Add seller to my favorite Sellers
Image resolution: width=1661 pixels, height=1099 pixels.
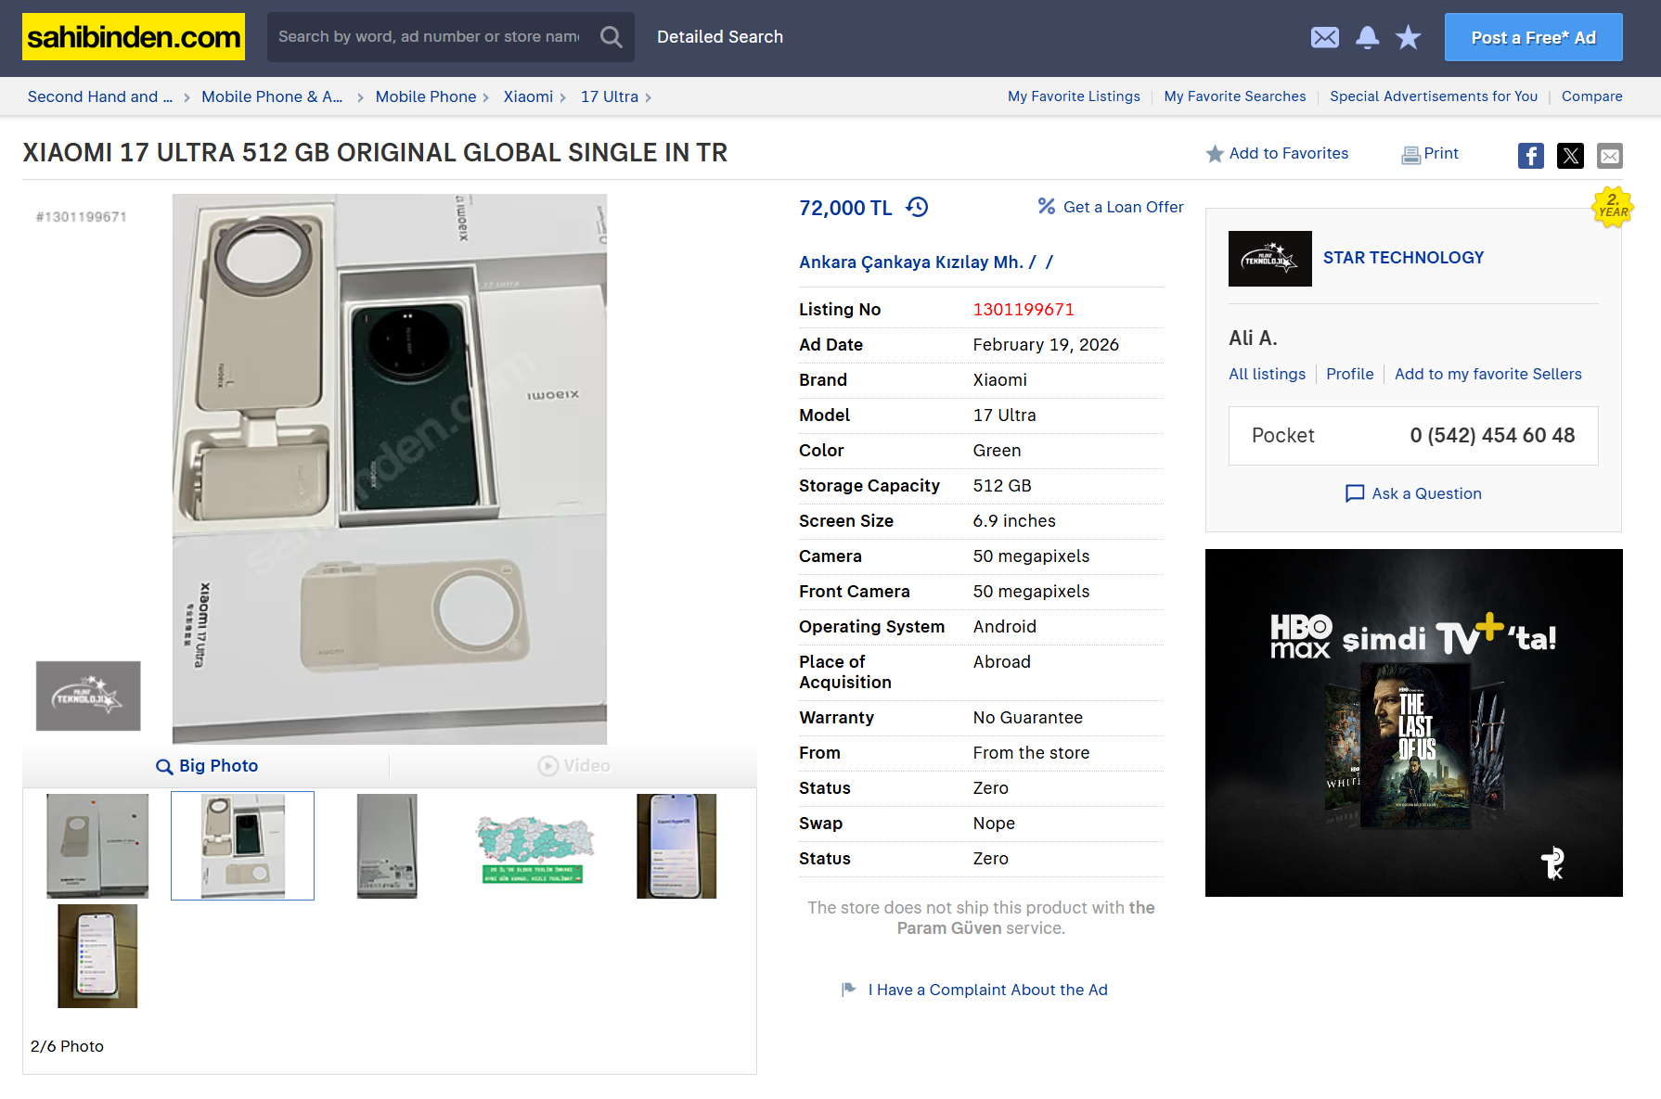click(1487, 374)
